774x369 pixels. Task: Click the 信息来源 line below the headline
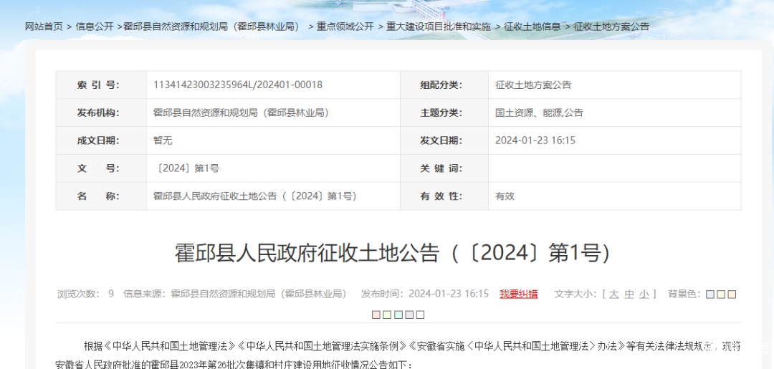click(235, 294)
